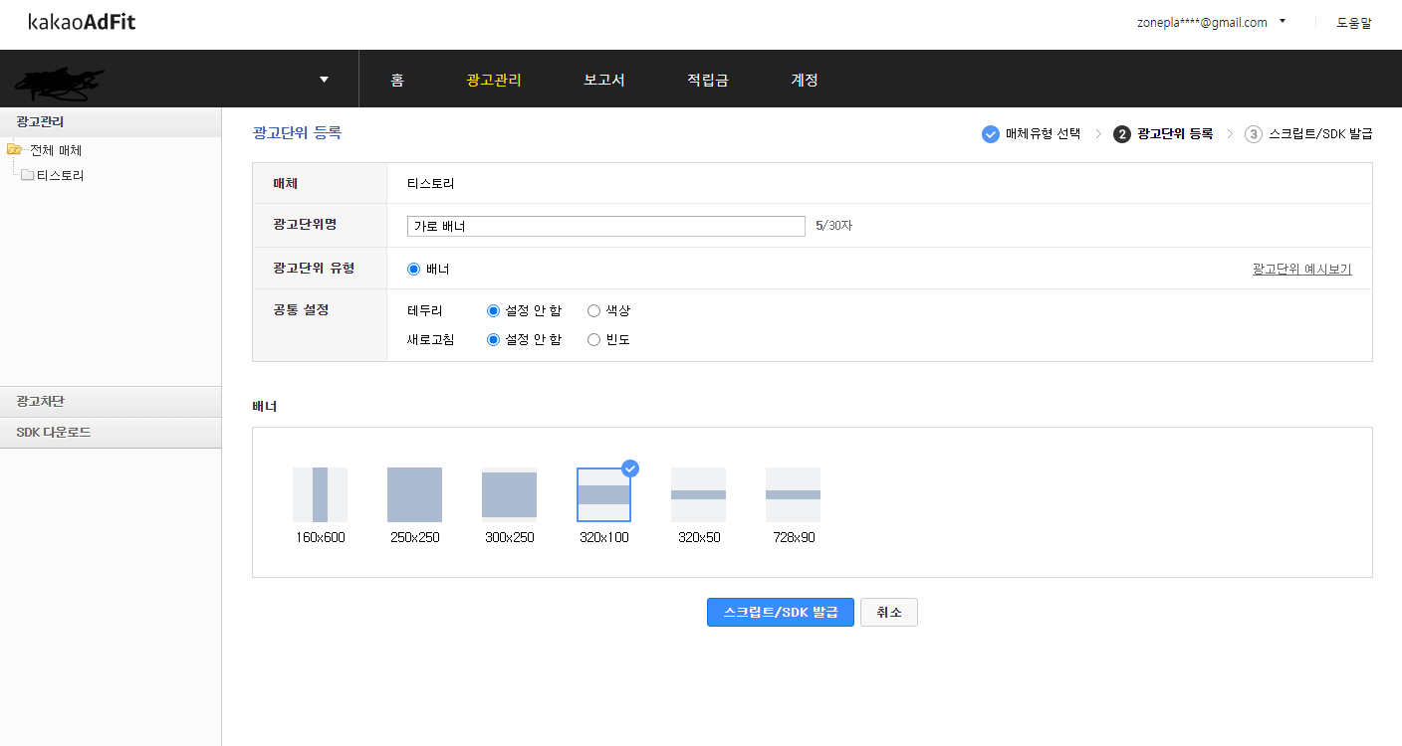Screen dimensions: 1402x746
Task: Select the 티스토리 tree item
Action: (61, 175)
